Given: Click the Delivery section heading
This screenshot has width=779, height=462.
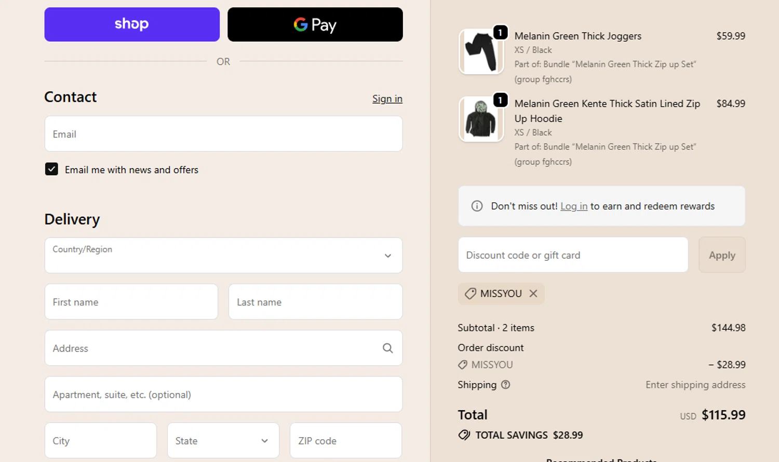Looking at the screenshot, I should click(x=72, y=219).
